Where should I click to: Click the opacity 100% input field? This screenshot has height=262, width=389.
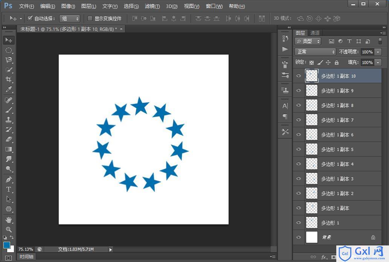point(368,52)
